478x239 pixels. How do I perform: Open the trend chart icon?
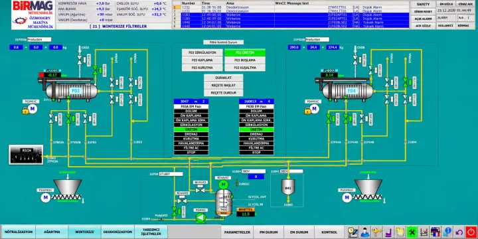click(424, 232)
